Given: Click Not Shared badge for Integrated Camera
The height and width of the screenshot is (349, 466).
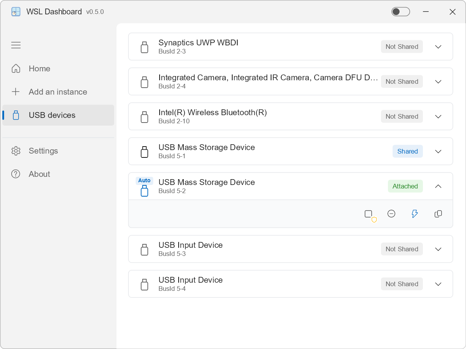Looking at the screenshot, I should 402,81.
